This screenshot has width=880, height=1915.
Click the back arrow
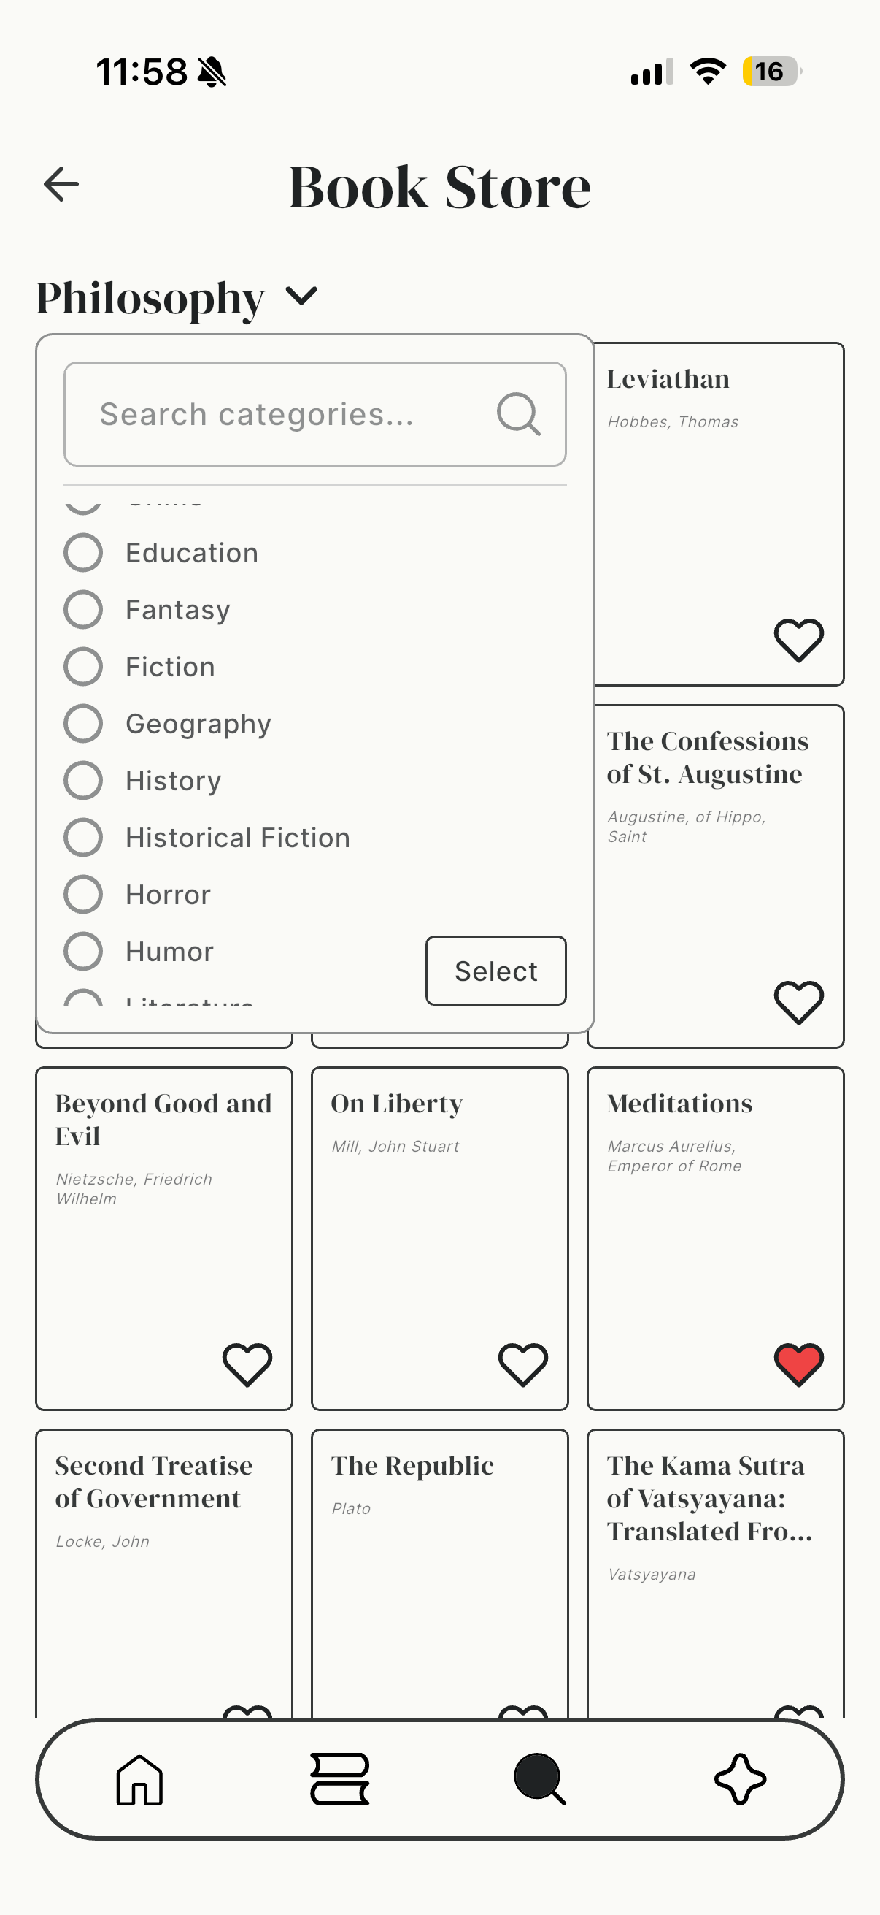click(60, 184)
